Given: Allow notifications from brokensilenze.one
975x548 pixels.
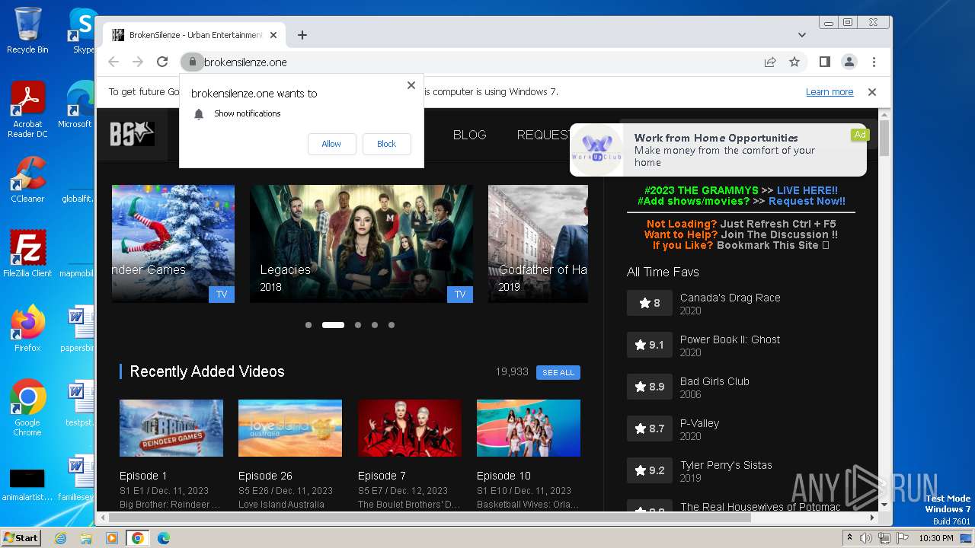Looking at the screenshot, I should [331, 144].
